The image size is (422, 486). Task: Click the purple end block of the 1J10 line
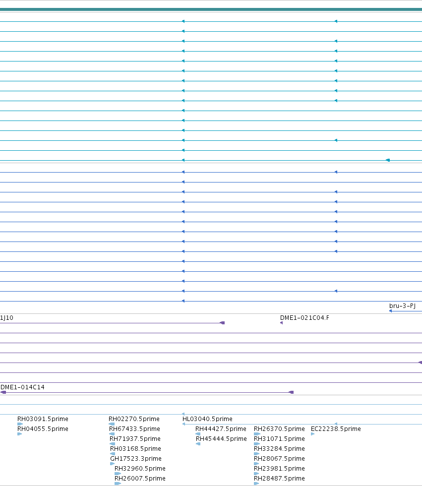(222, 323)
